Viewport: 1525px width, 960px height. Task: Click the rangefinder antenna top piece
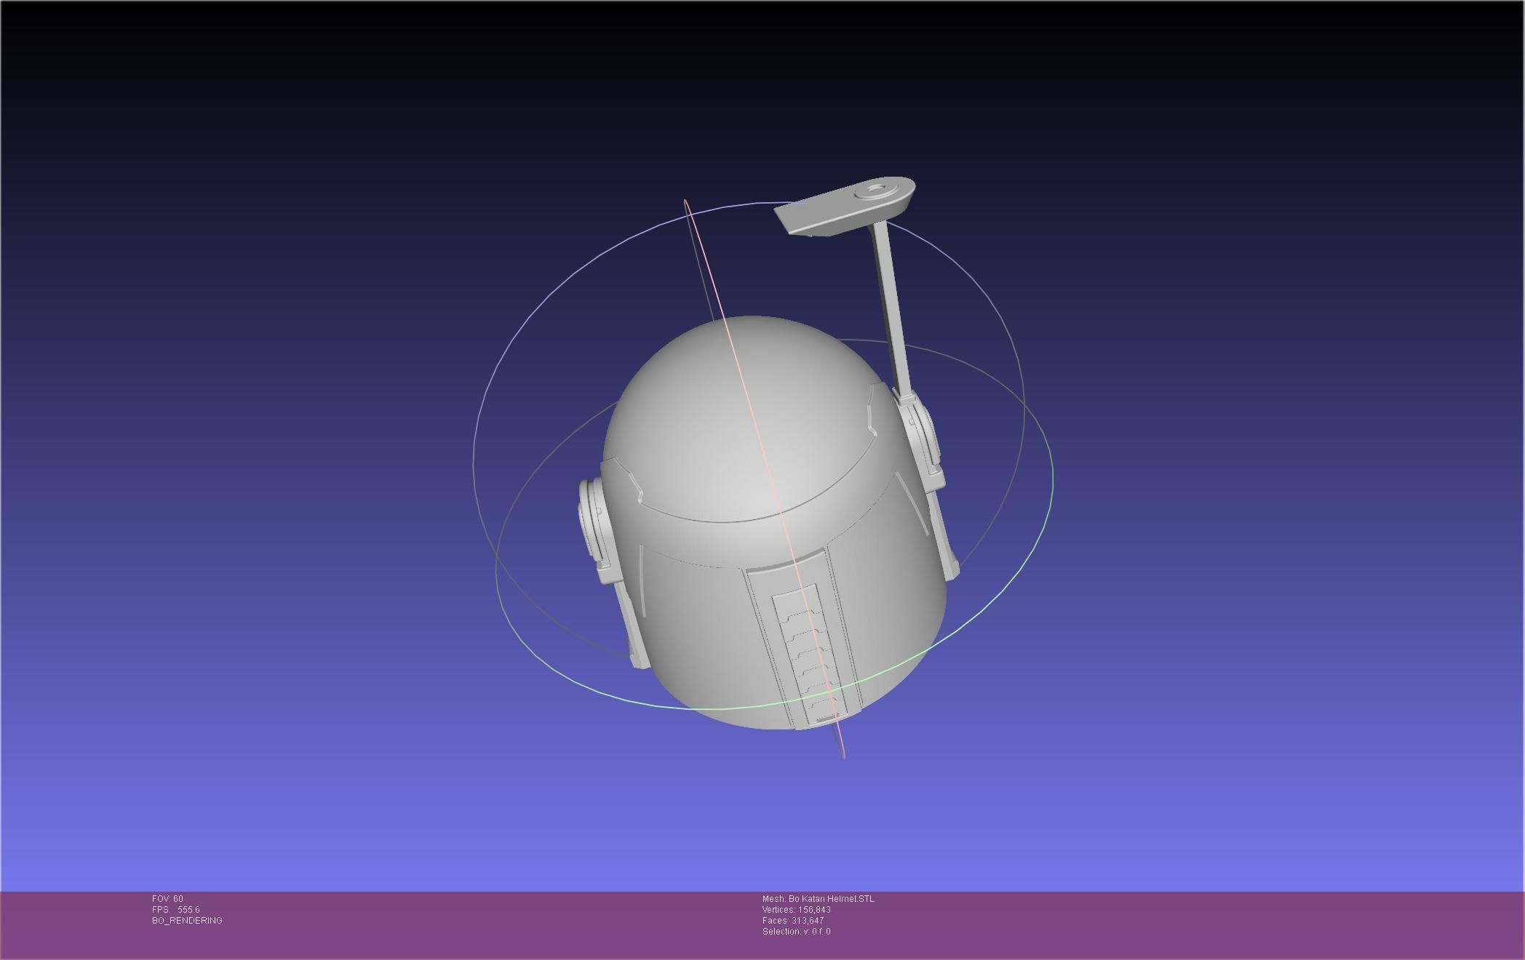coord(845,206)
